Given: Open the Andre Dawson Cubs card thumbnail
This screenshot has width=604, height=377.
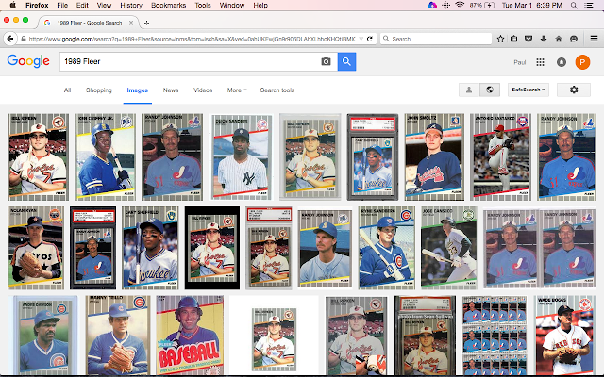Looking at the screenshot, I should [x=42, y=336].
